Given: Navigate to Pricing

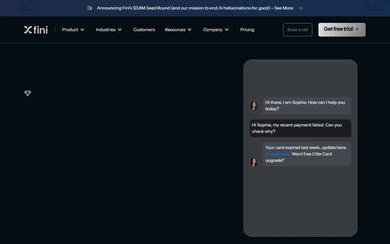Looking at the screenshot, I should (247, 30).
